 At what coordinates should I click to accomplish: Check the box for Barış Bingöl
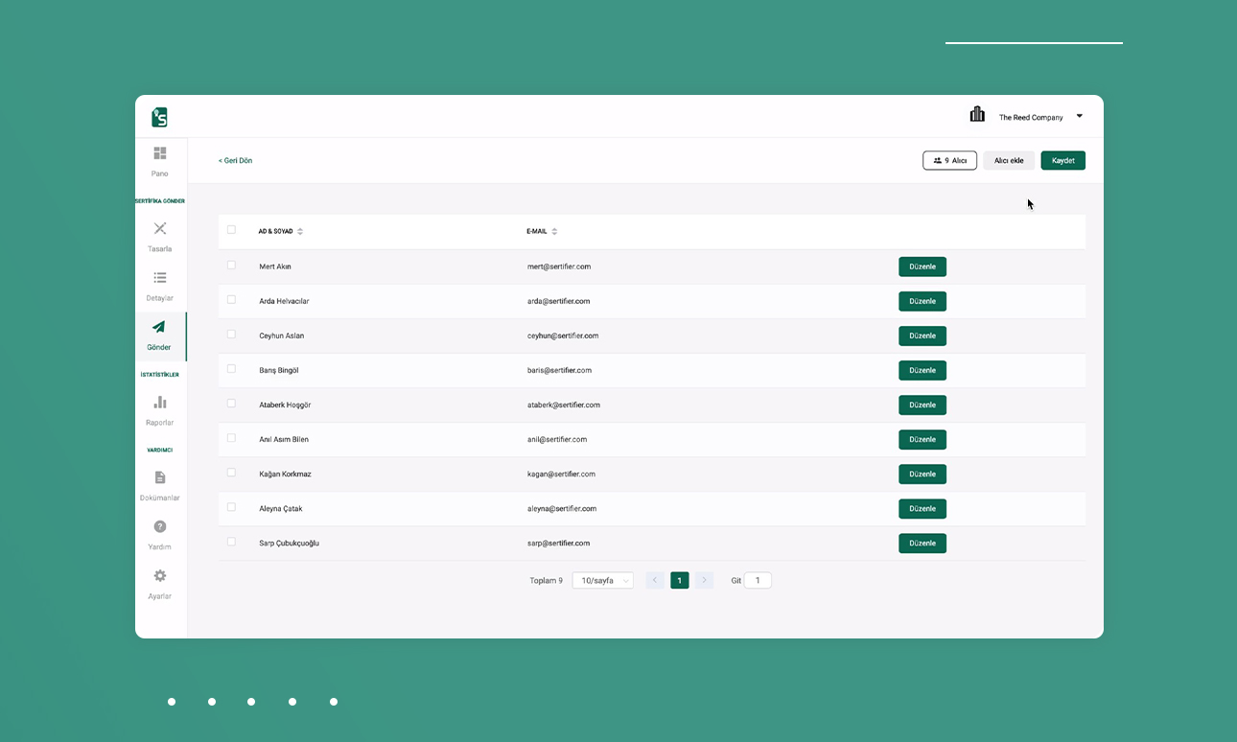[x=231, y=369]
